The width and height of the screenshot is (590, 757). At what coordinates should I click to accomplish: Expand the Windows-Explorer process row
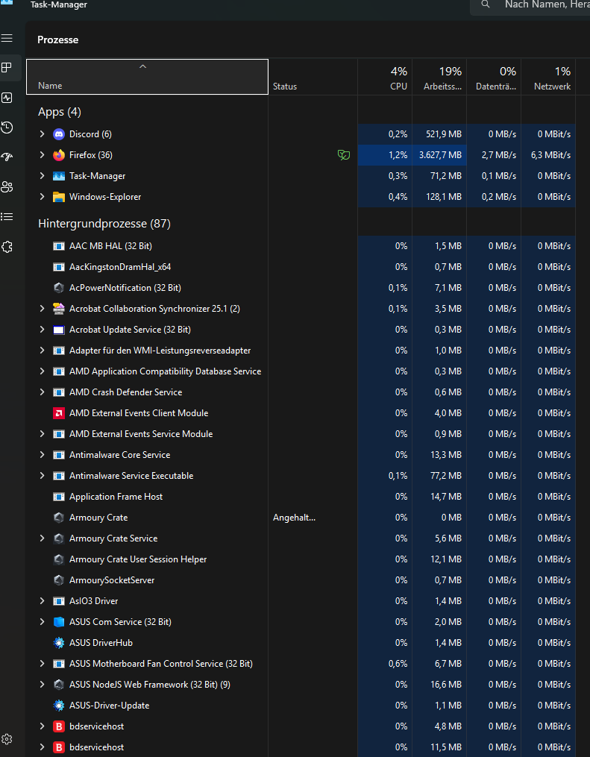(x=42, y=196)
